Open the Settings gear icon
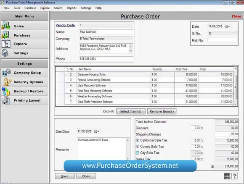This screenshot has height=184, width=244. click(x=5, y=53)
